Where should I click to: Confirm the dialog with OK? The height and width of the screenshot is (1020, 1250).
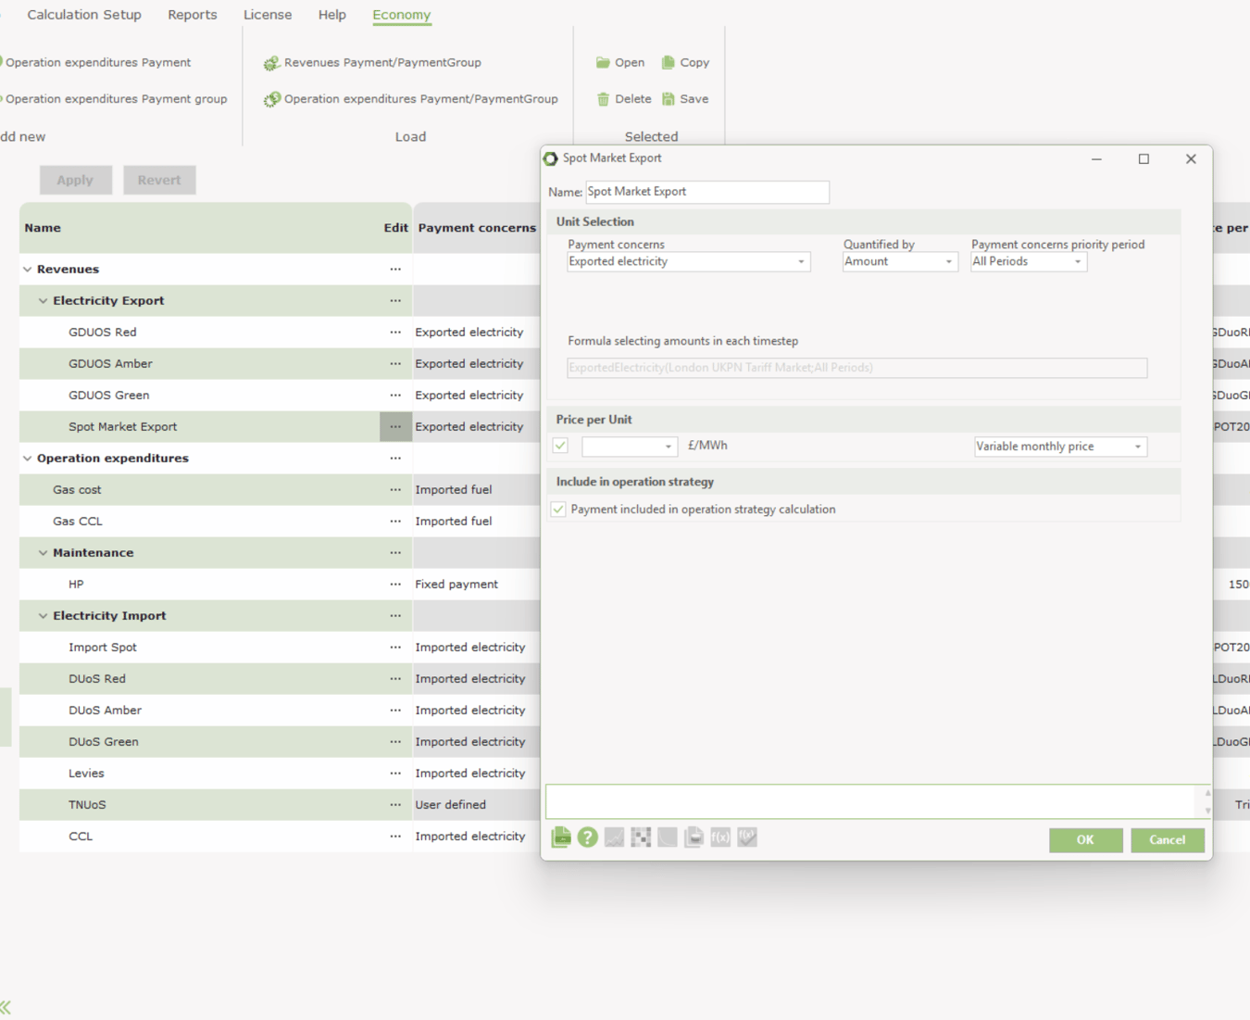(x=1085, y=840)
